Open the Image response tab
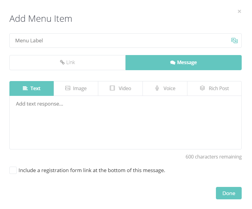This screenshot has width=252, height=209. 76,88
